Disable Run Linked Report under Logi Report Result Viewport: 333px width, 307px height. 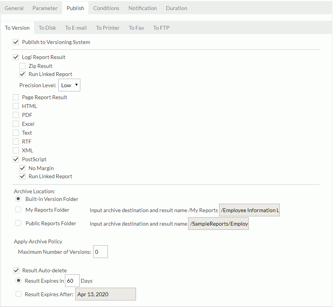(22, 74)
